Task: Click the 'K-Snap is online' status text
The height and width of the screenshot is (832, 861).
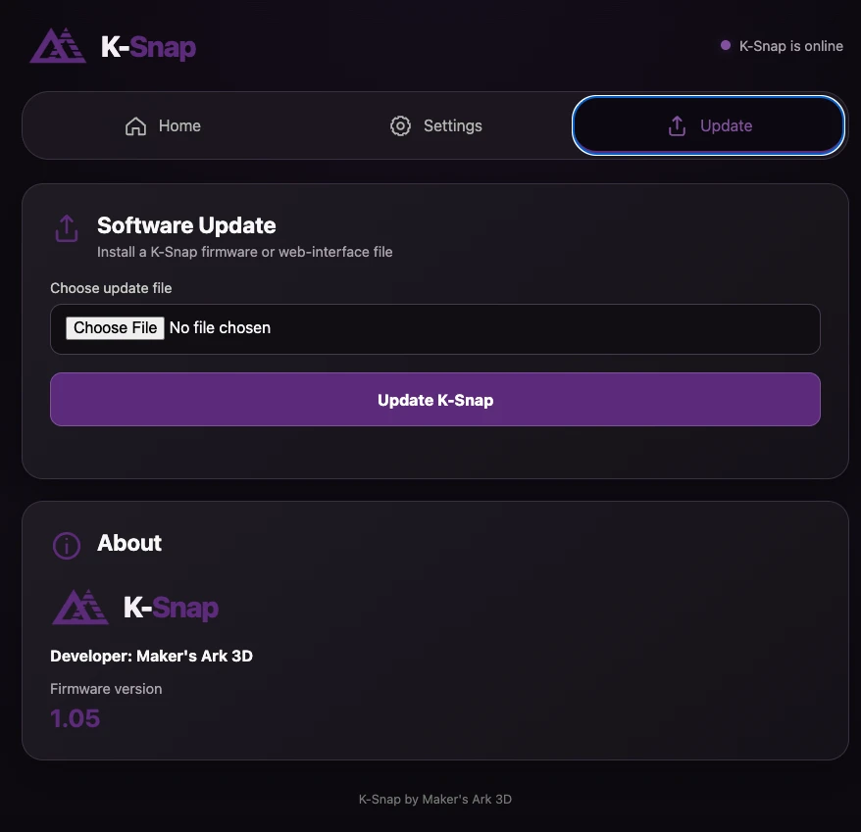Action: [x=790, y=46]
